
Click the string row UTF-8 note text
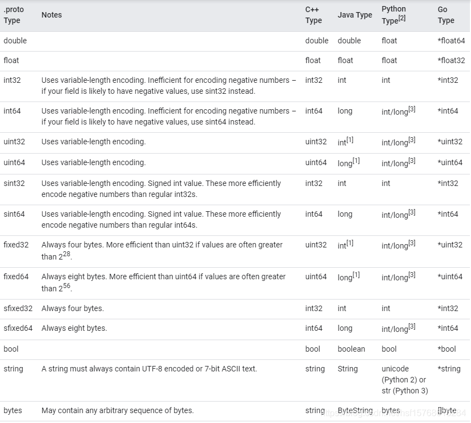coord(149,369)
